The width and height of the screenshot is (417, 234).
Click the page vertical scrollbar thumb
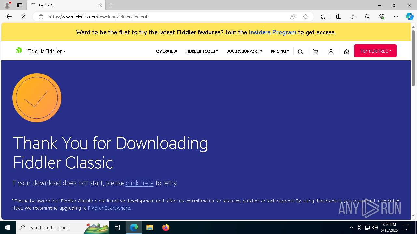click(413, 58)
